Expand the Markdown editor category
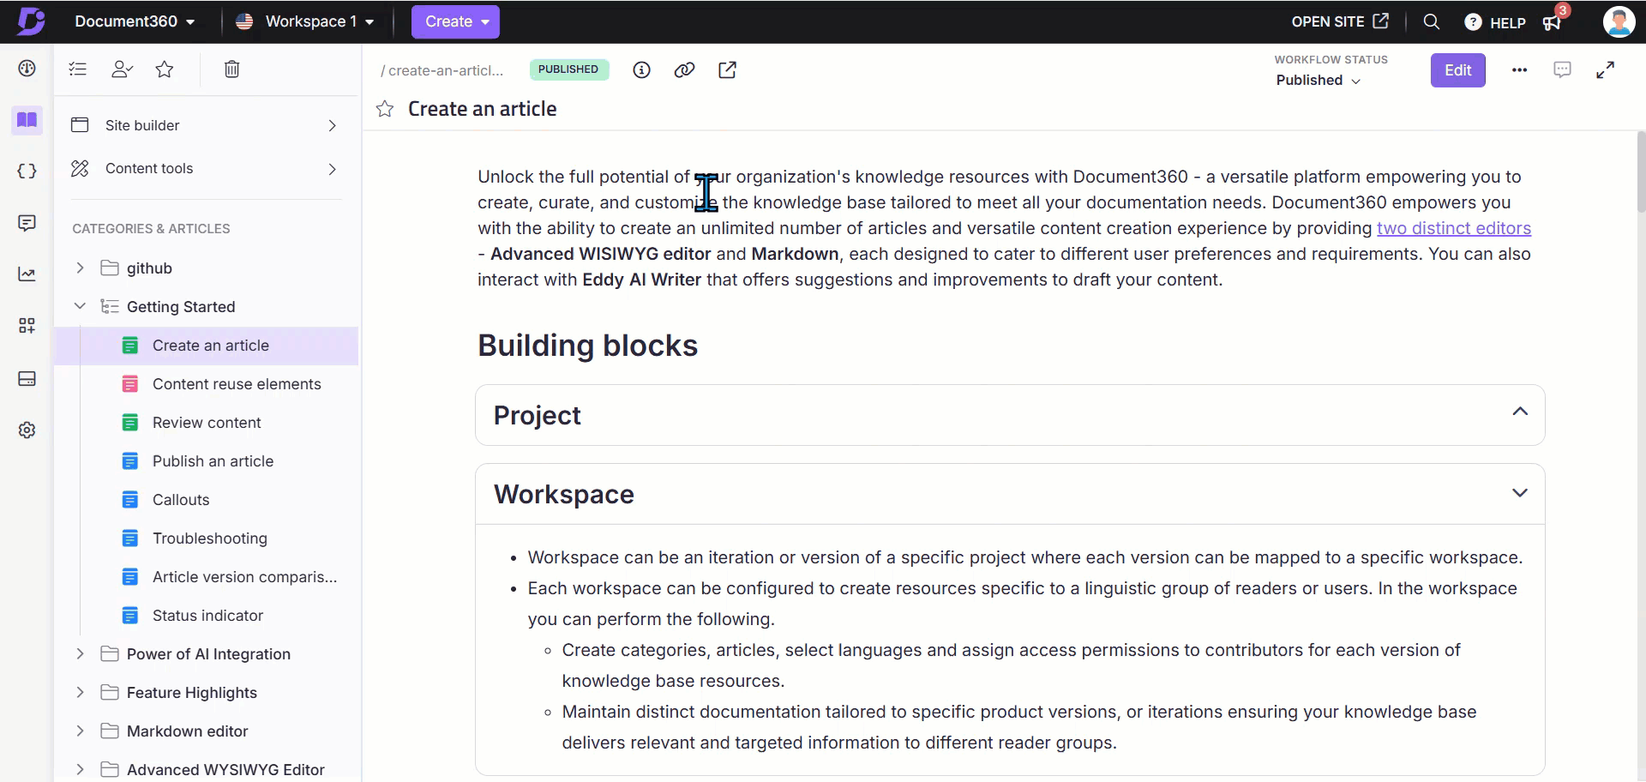Image resolution: width=1646 pixels, height=782 pixels. click(80, 731)
